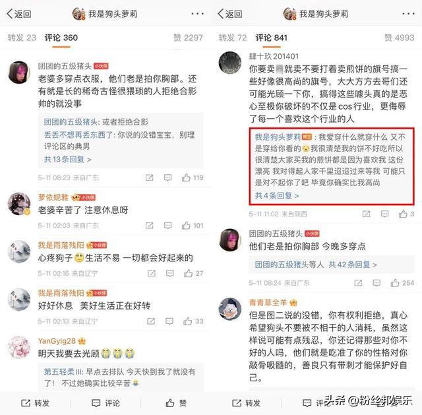422x415 pixels.
Task: Expand 共42条回复 replies
Action: [x=353, y=265]
